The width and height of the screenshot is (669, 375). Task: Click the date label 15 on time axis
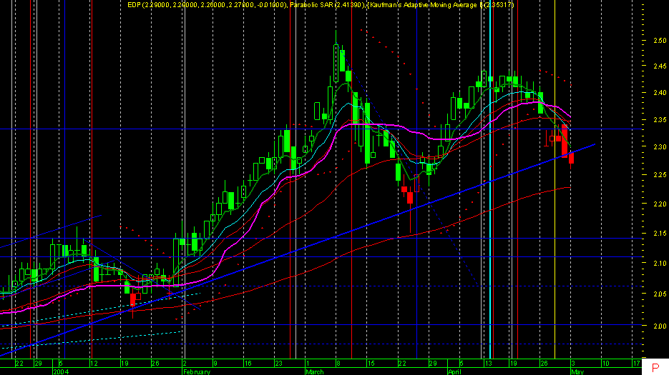(371, 364)
